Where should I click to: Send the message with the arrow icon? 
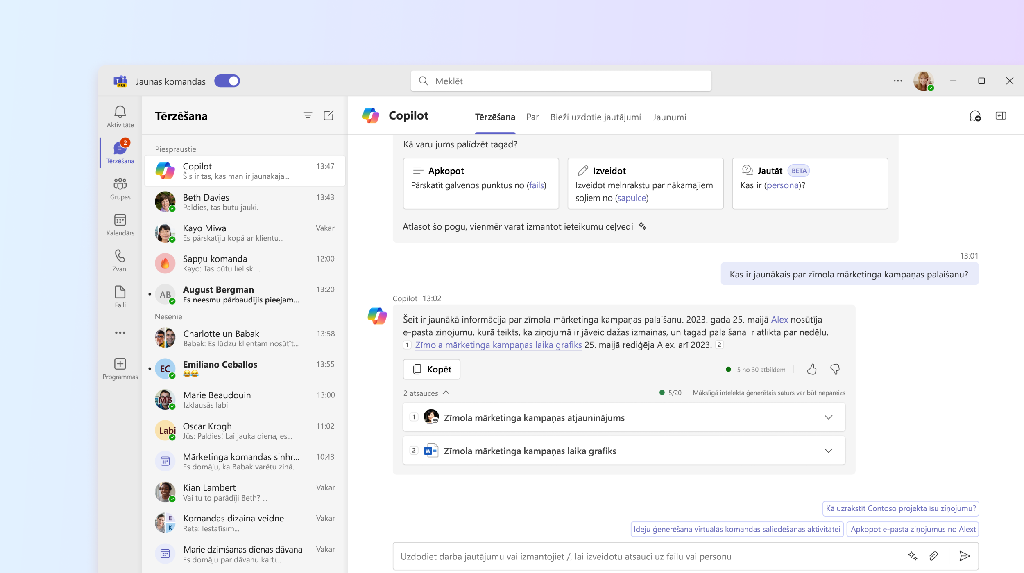pos(965,556)
